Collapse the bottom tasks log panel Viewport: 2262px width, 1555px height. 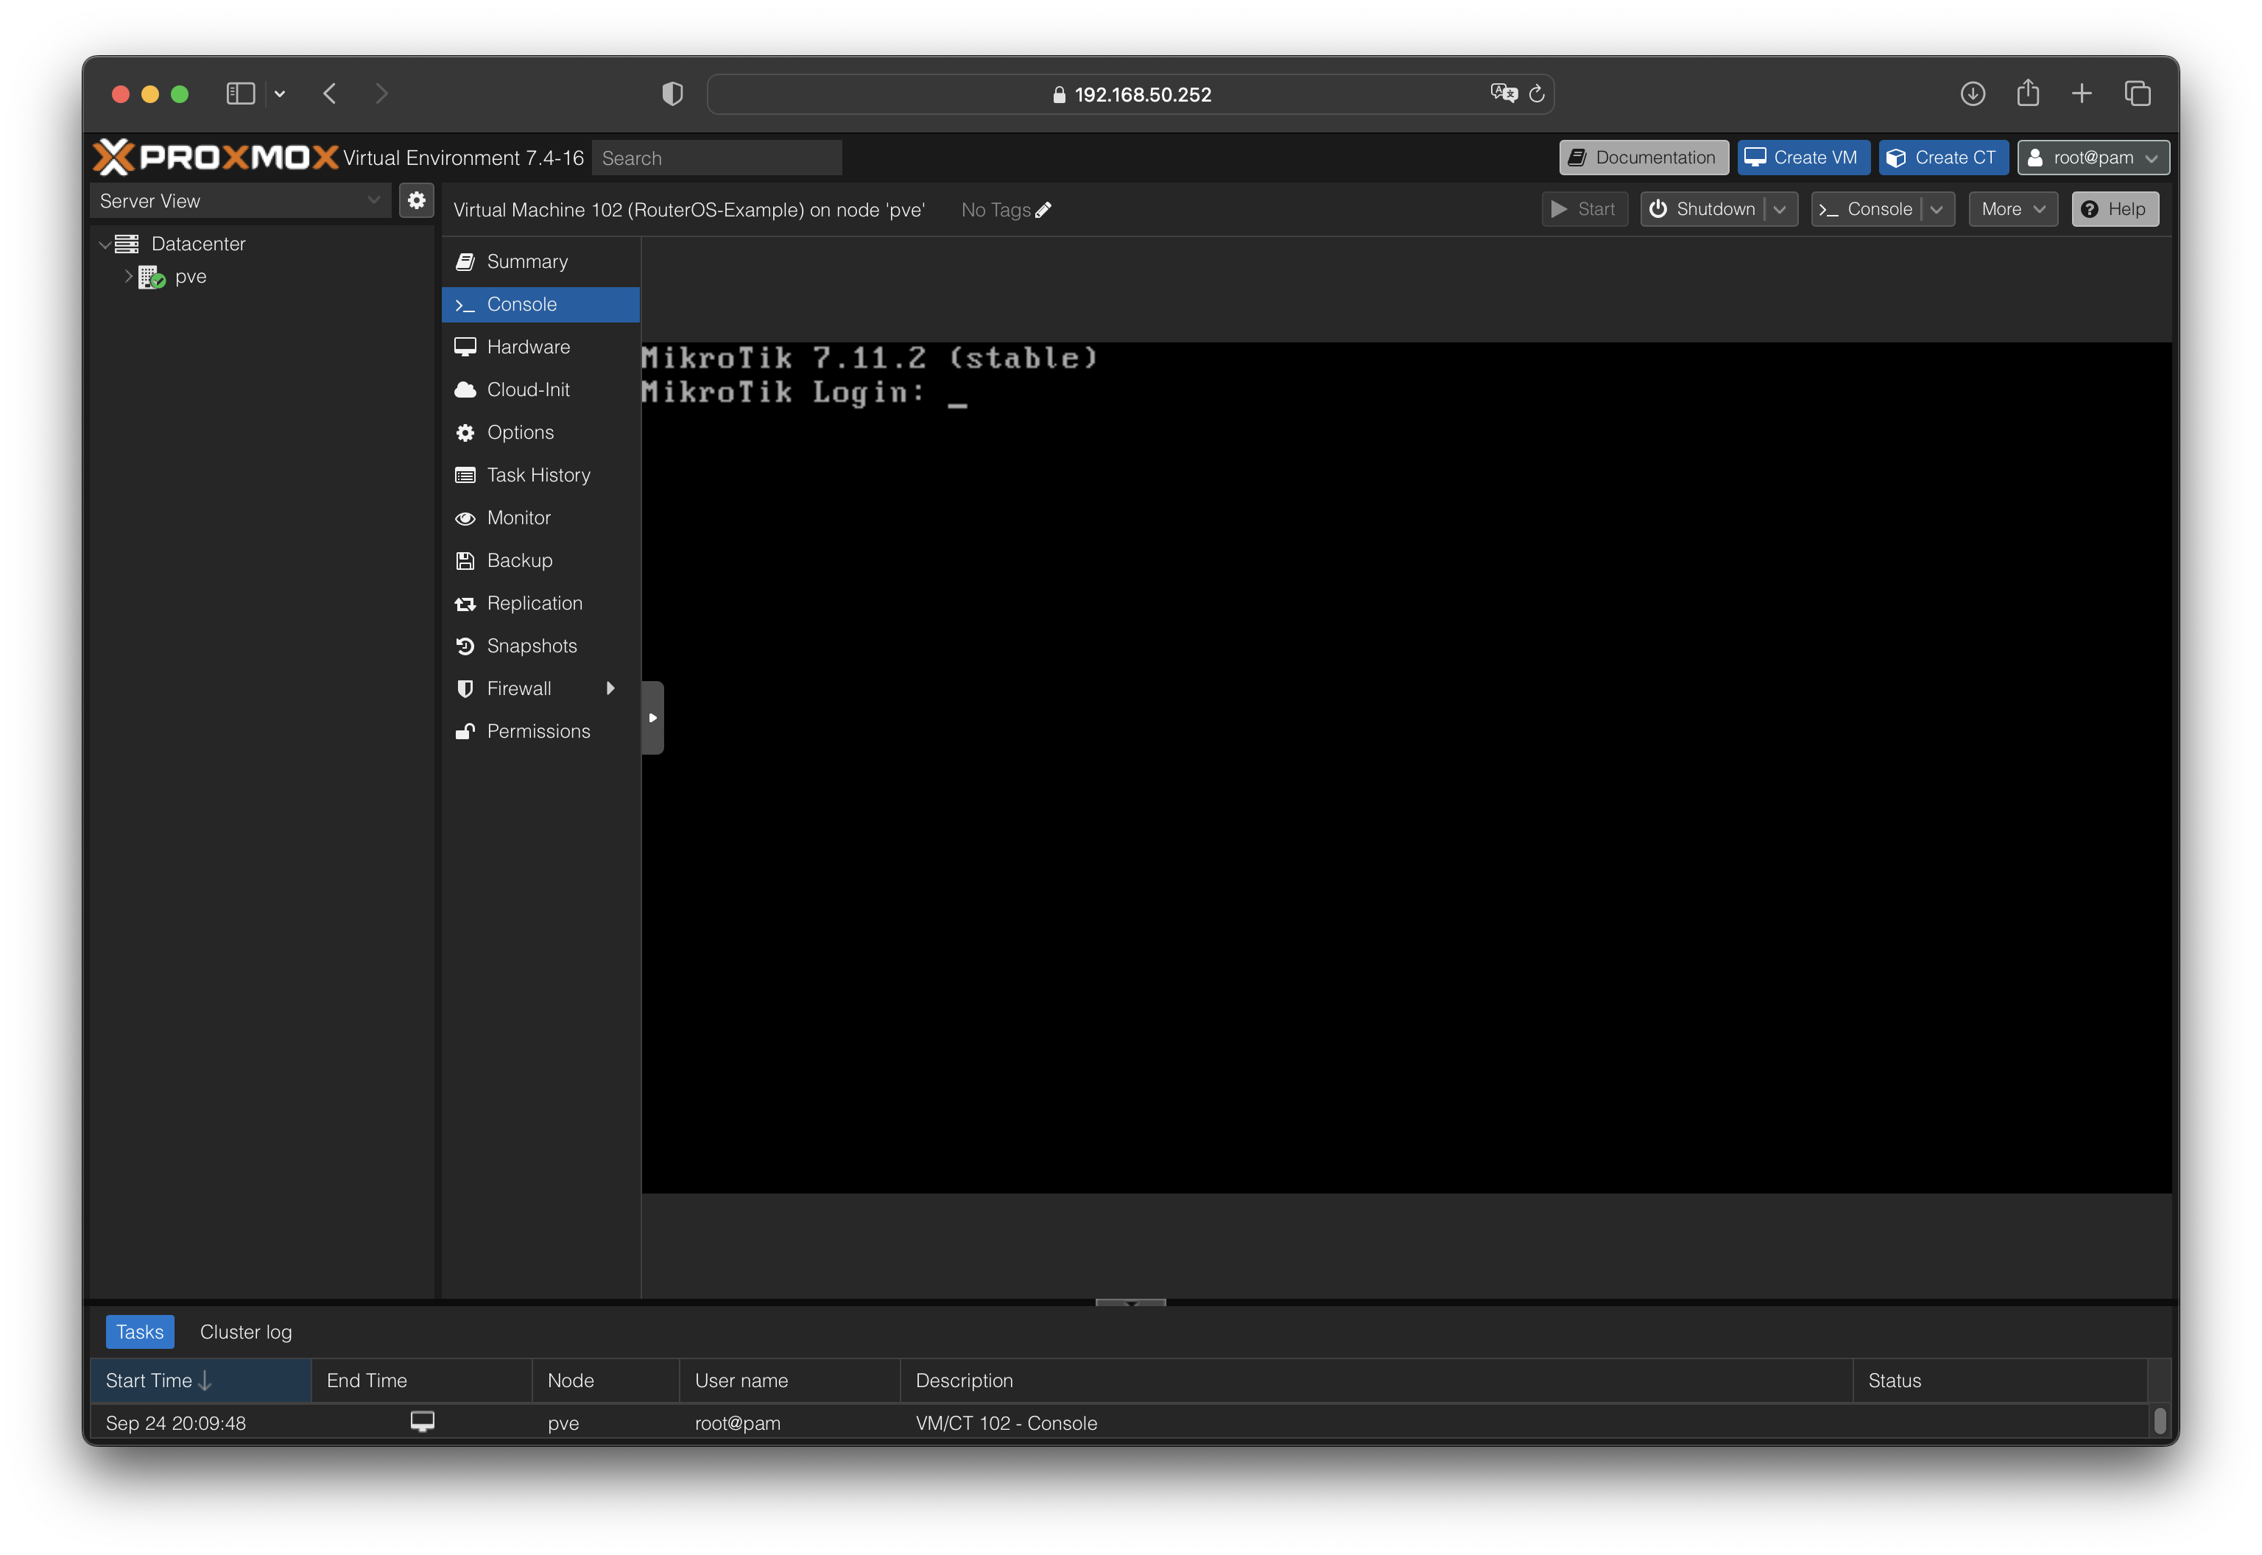(x=1130, y=1302)
